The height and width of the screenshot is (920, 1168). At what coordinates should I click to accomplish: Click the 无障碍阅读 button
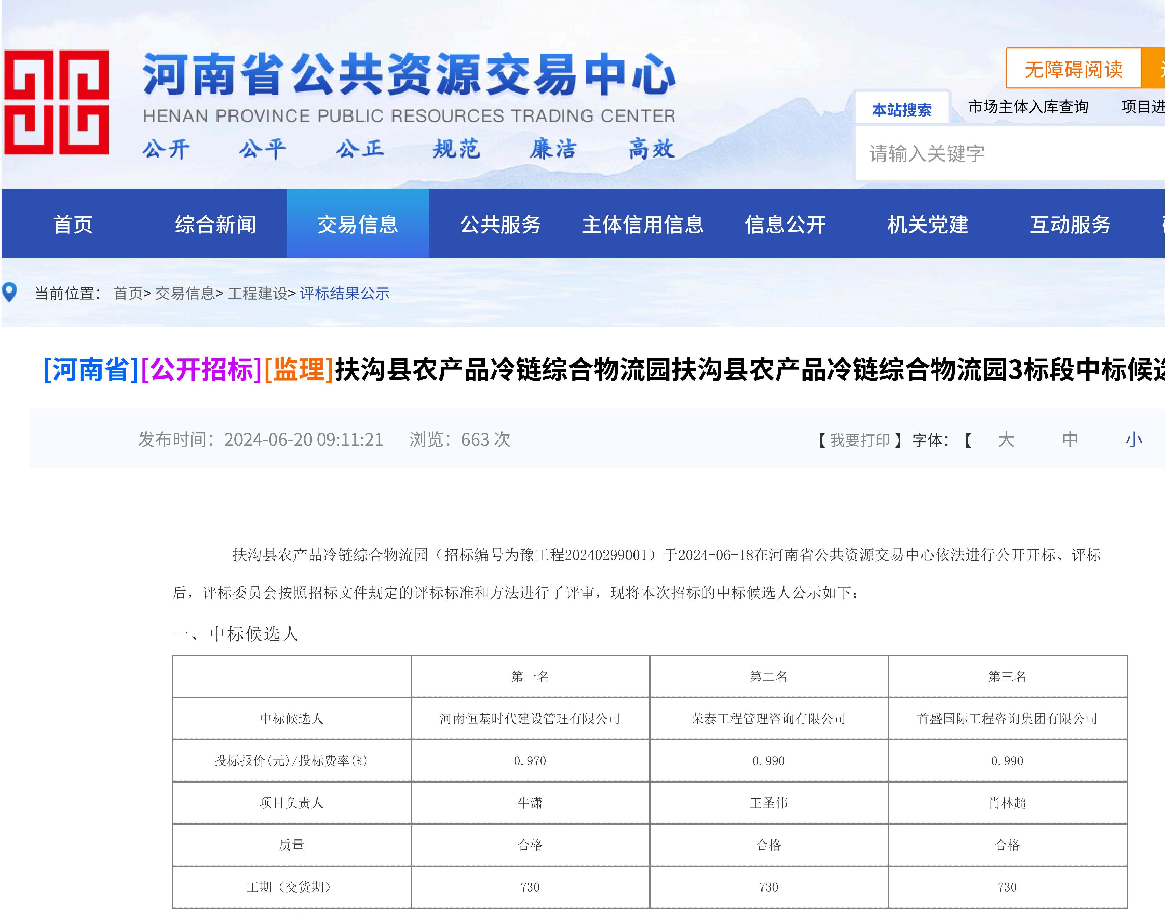pyautogui.click(x=1073, y=68)
